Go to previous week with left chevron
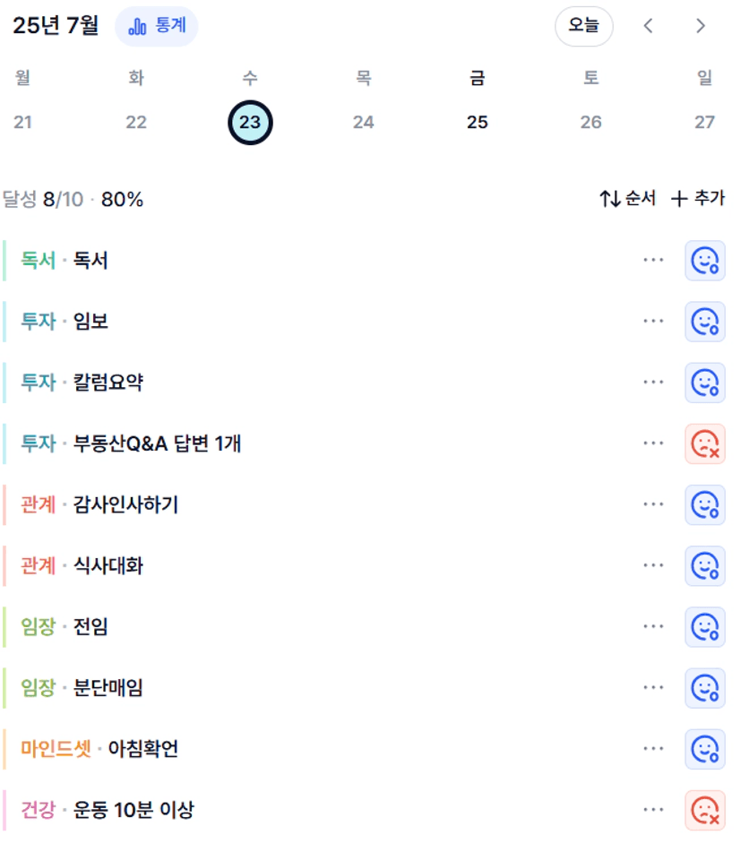The image size is (741, 852). (x=648, y=26)
